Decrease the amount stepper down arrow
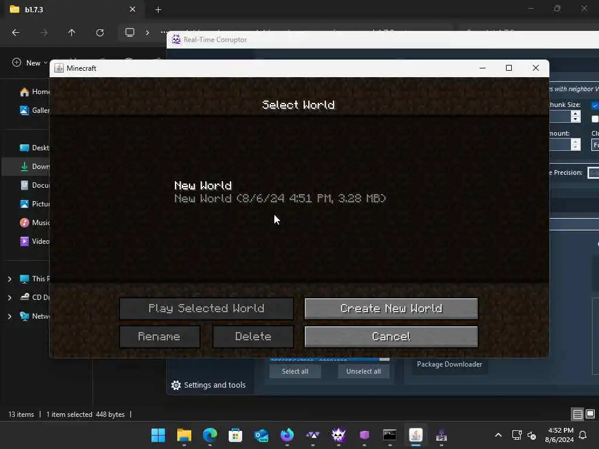599x449 pixels. coord(576,147)
